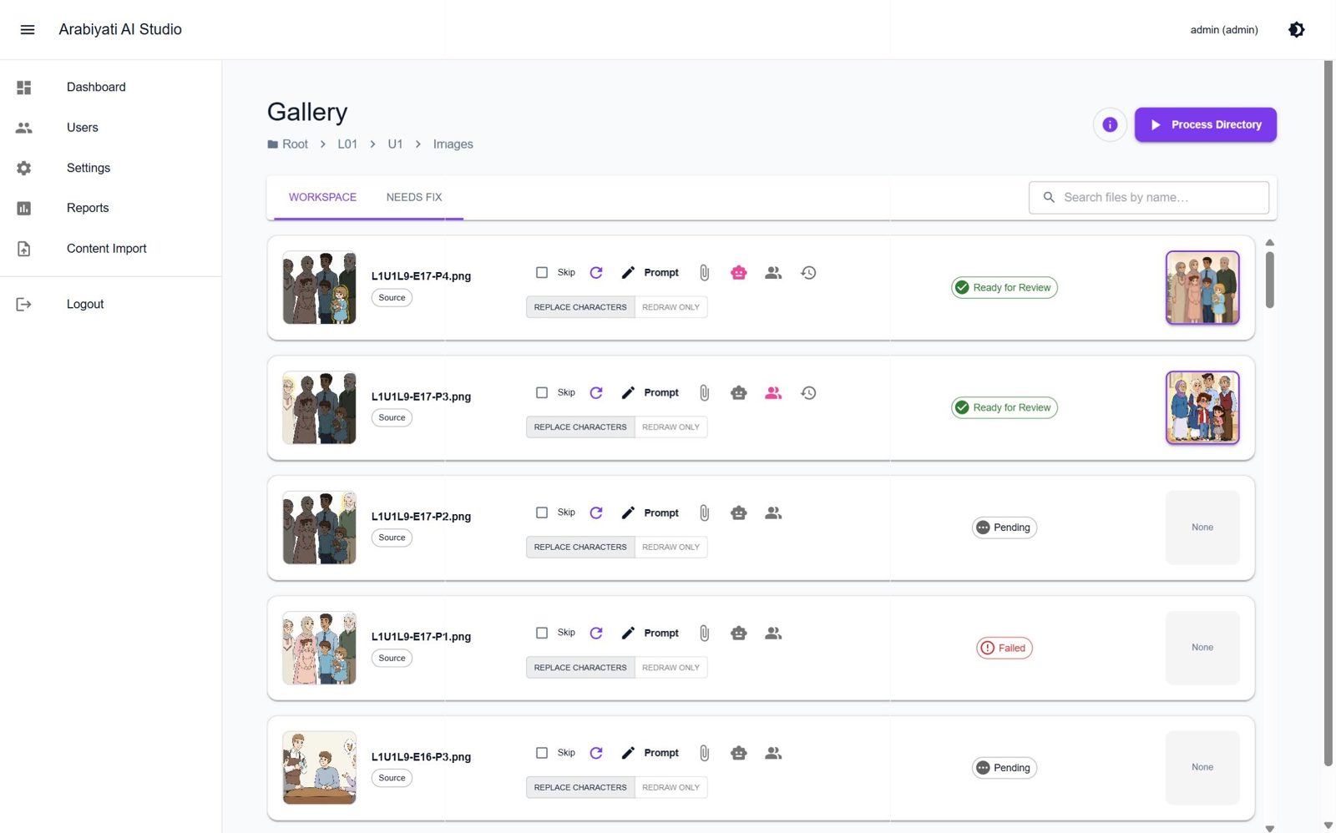Select Redraw Only mode for L1U1L9-E17-P4.png

pos(671,307)
